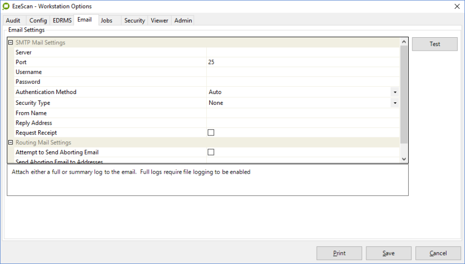Click the settings list scroll down arrow
Screen dimensions: 465x264
(404, 159)
